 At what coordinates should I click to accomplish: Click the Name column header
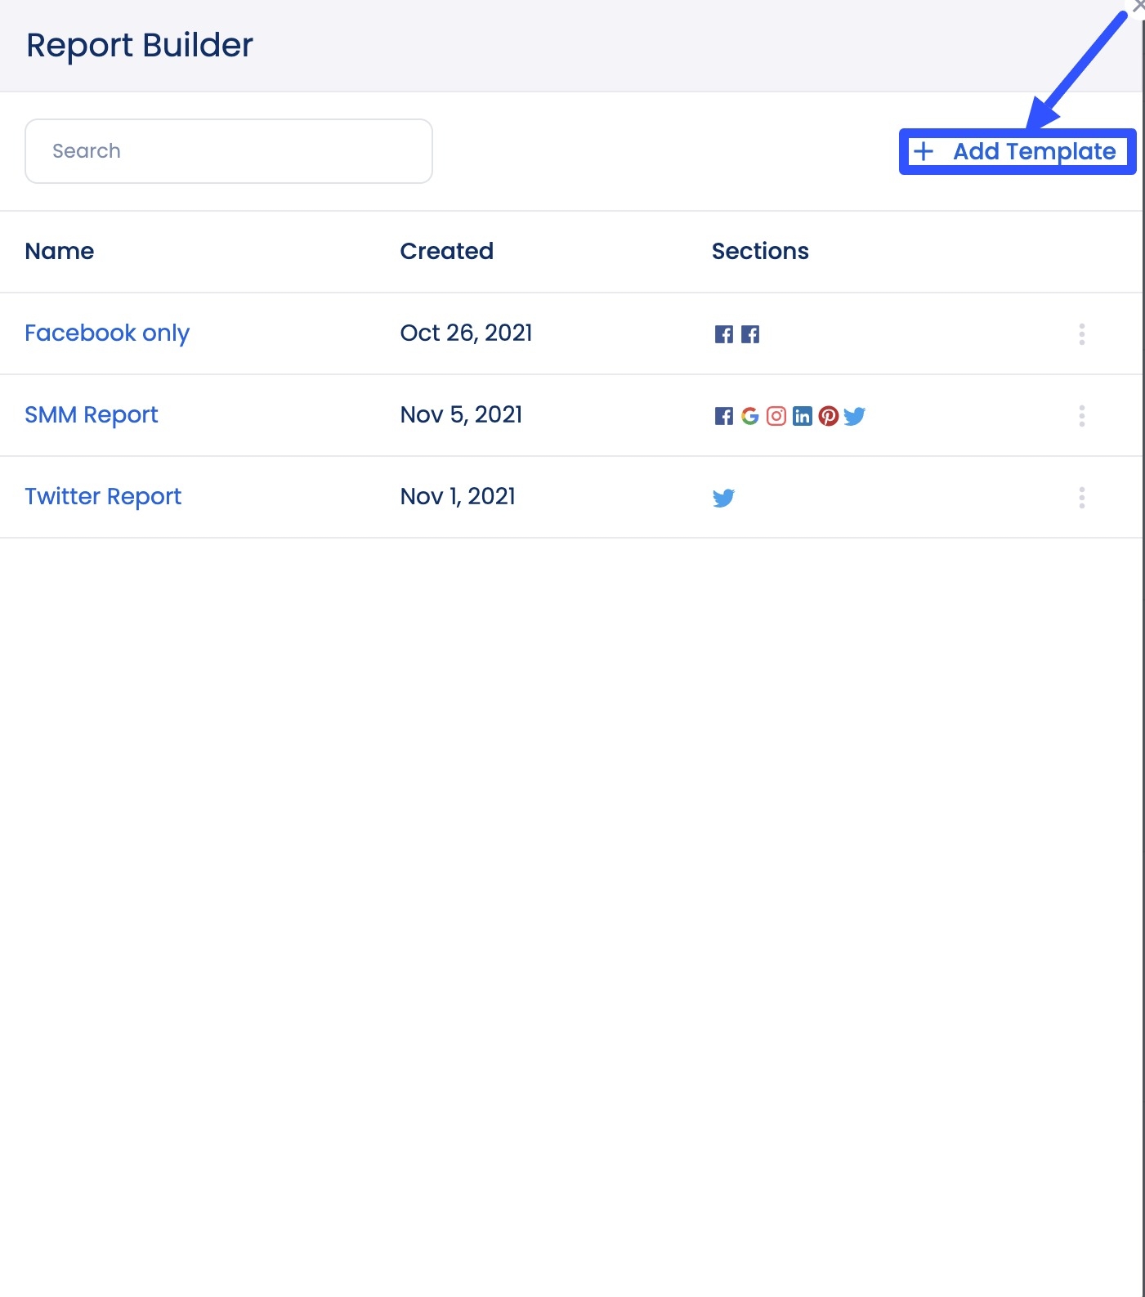(60, 251)
